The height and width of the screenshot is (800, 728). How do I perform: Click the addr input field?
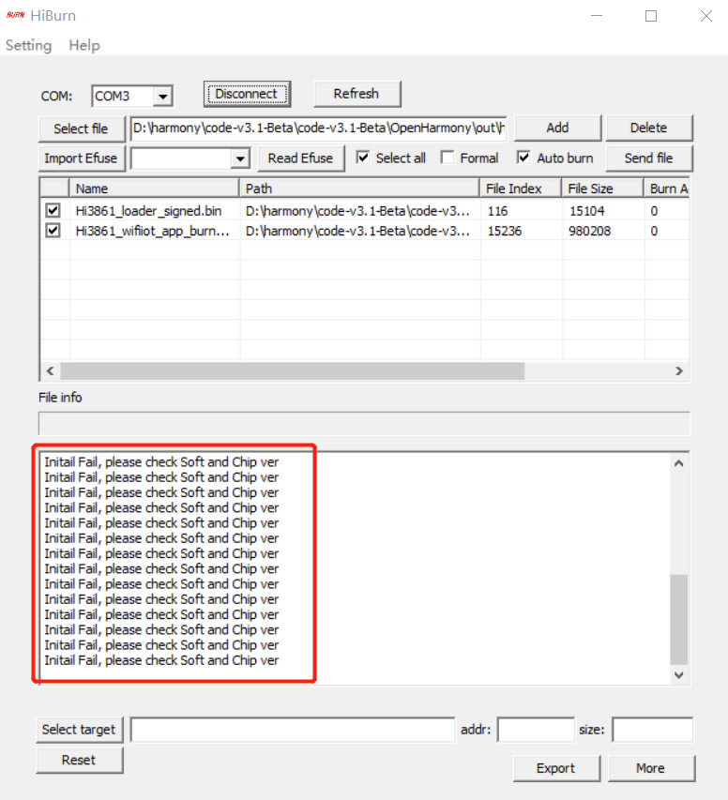click(x=535, y=730)
